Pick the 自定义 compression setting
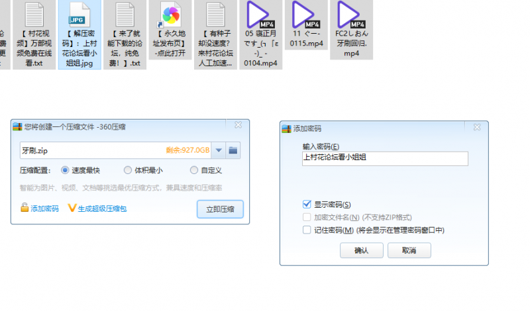The width and height of the screenshot is (530, 311). coord(194,170)
